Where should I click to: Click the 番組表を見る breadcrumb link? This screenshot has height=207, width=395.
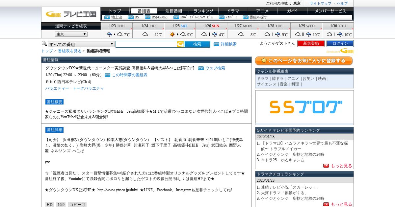[x=69, y=51]
